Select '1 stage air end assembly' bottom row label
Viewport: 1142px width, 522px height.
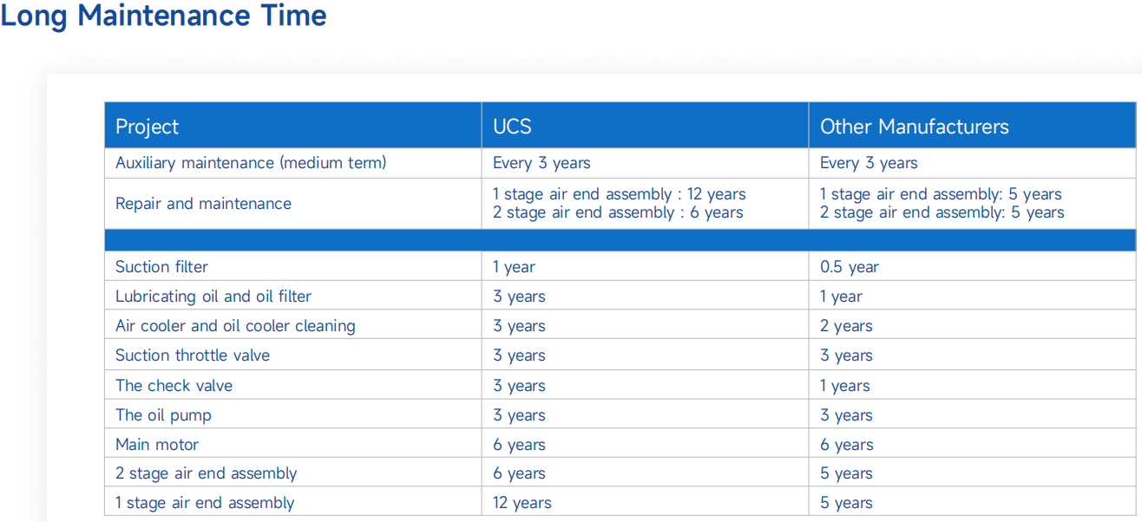(x=205, y=503)
